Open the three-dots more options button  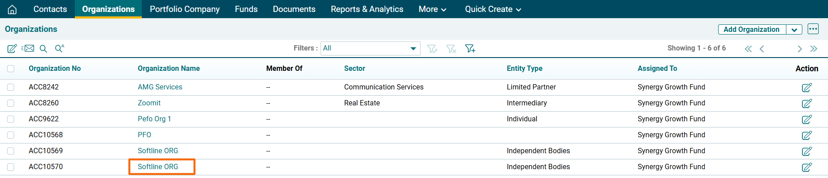(x=813, y=29)
